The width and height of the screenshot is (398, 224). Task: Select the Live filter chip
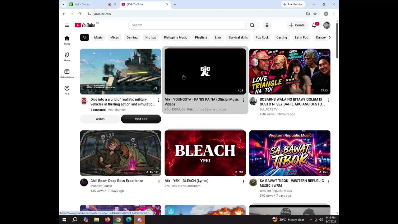point(218,37)
